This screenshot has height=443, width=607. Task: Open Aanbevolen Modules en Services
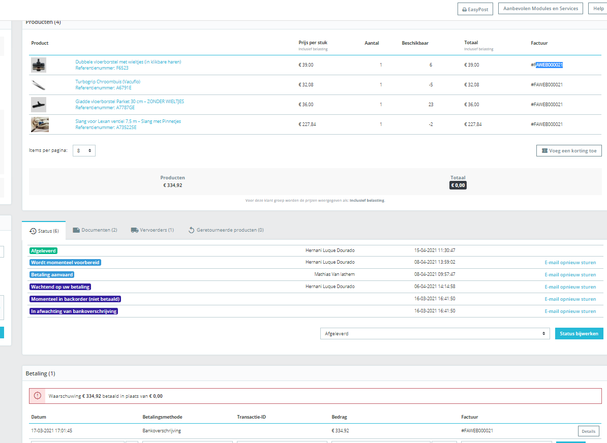pyautogui.click(x=540, y=9)
